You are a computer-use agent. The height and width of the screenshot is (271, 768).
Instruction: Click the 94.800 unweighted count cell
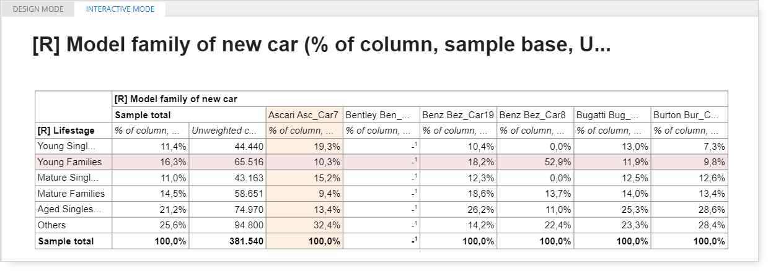click(227, 225)
